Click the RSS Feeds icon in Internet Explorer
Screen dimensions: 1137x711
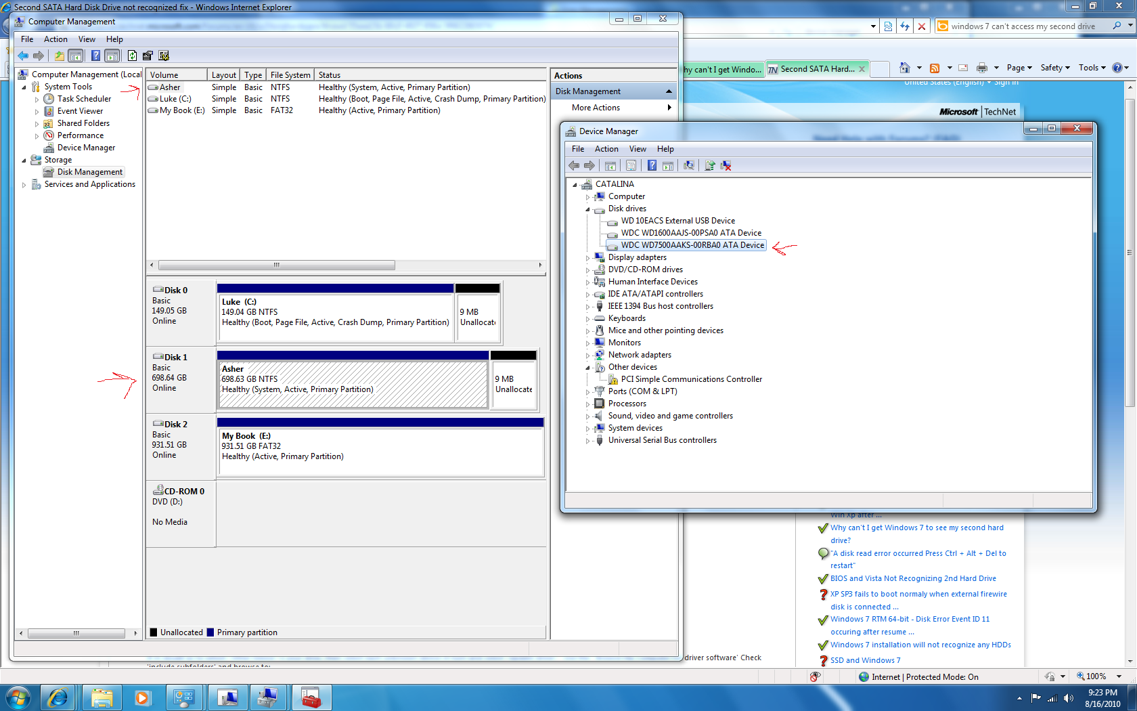pyautogui.click(x=935, y=68)
